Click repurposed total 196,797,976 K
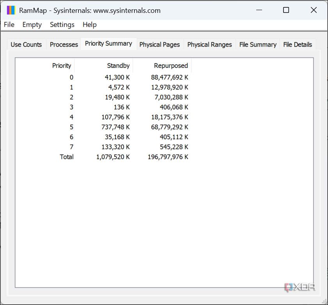The image size is (328, 305). pyautogui.click(x=168, y=157)
